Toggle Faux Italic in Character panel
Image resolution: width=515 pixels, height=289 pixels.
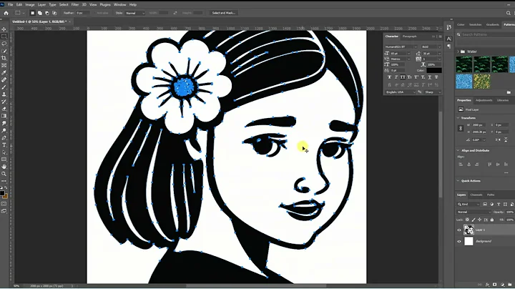point(396,77)
